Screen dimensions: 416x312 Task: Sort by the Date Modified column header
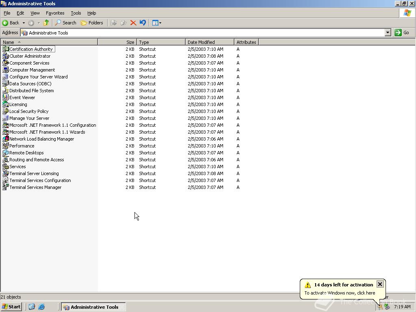(210, 42)
